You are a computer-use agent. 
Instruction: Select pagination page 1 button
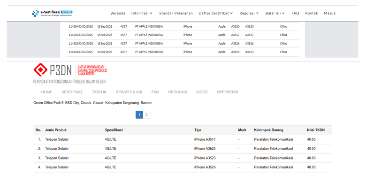139,114
